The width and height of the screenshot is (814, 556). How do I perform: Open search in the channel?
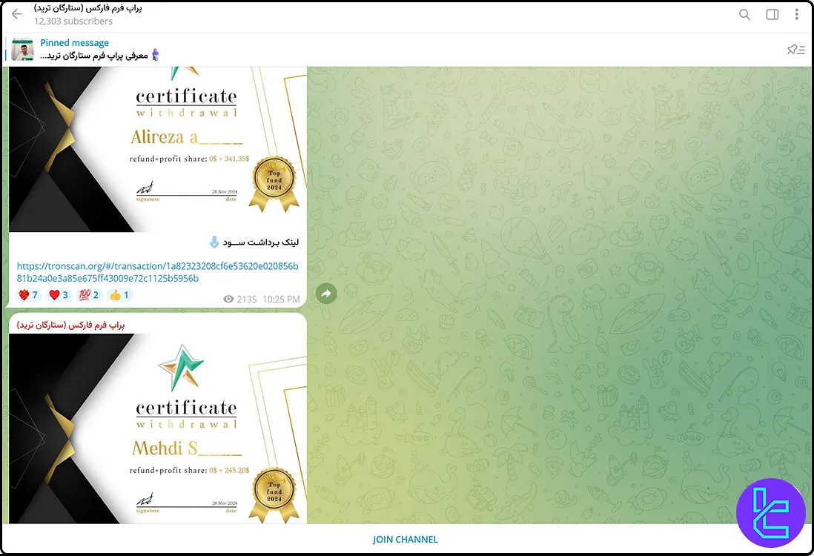(744, 14)
